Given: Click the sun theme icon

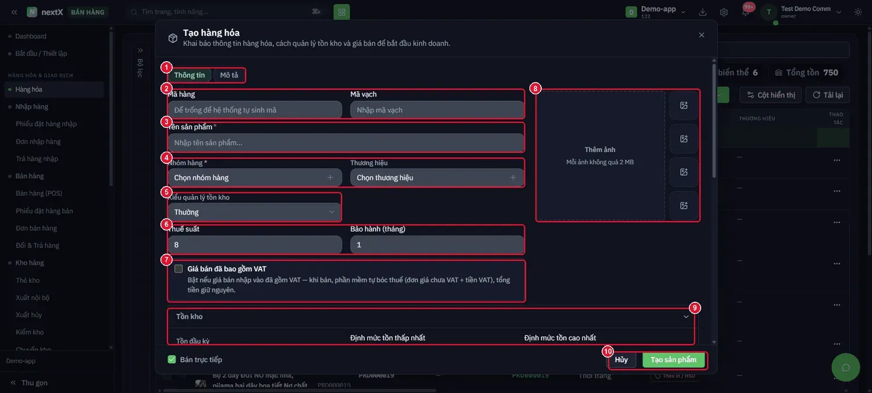Looking at the screenshot, I should [x=858, y=12].
